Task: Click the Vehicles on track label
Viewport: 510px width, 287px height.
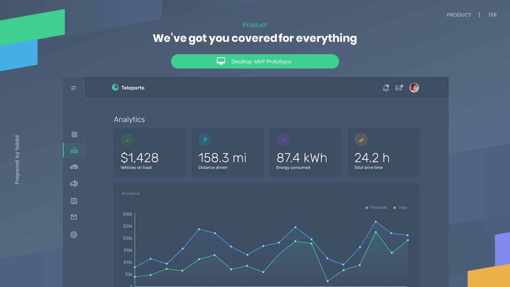Action: click(136, 168)
